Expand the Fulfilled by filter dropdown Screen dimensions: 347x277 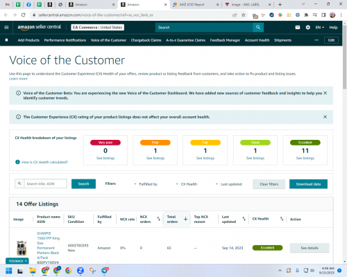coord(146,184)
